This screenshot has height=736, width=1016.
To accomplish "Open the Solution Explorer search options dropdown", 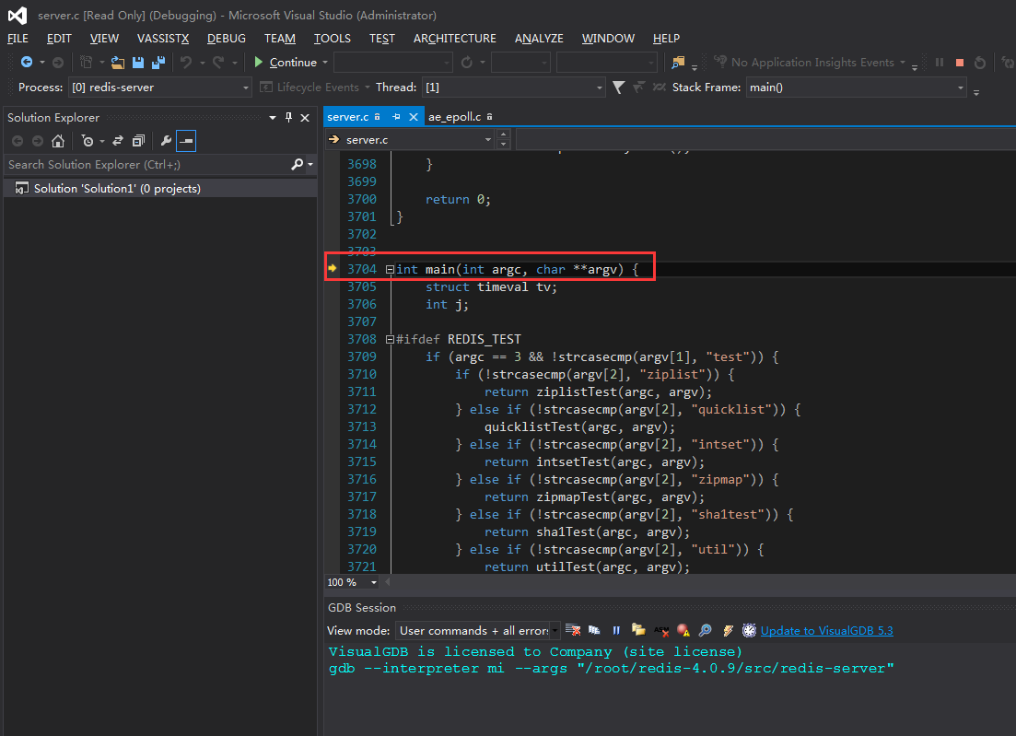I will 311,165.
